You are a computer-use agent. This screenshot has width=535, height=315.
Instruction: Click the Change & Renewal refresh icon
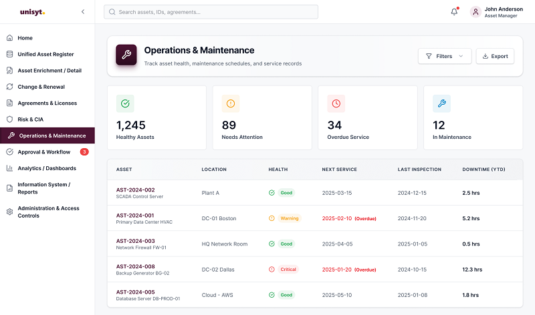click(x=9, y=87)
